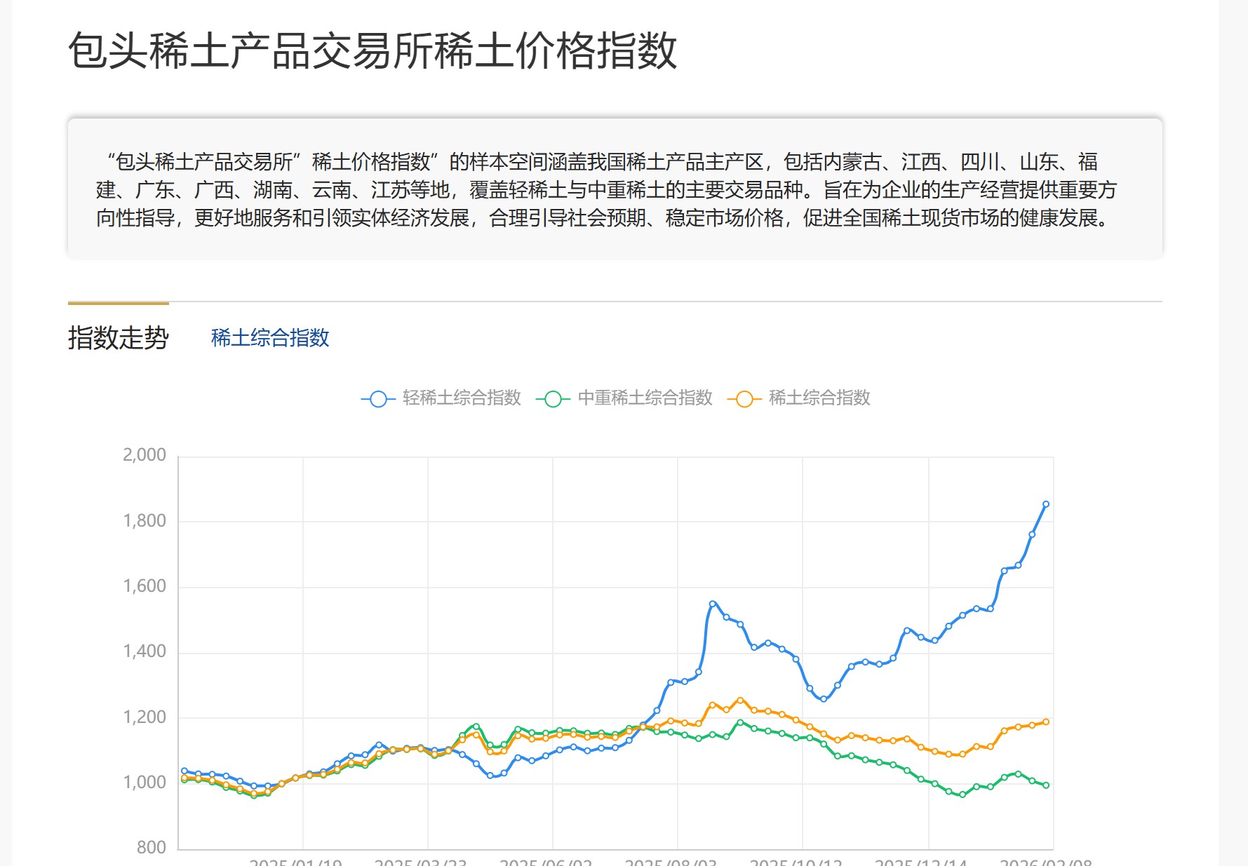Click the 2,000 y-axis label
Screen dimensions: 1248x866
[145, 455]
